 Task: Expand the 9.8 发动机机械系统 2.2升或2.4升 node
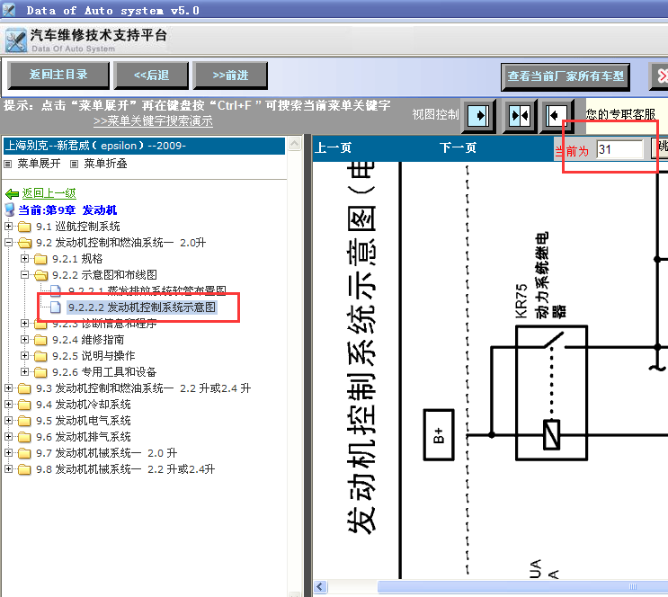(x=8, y=469)
